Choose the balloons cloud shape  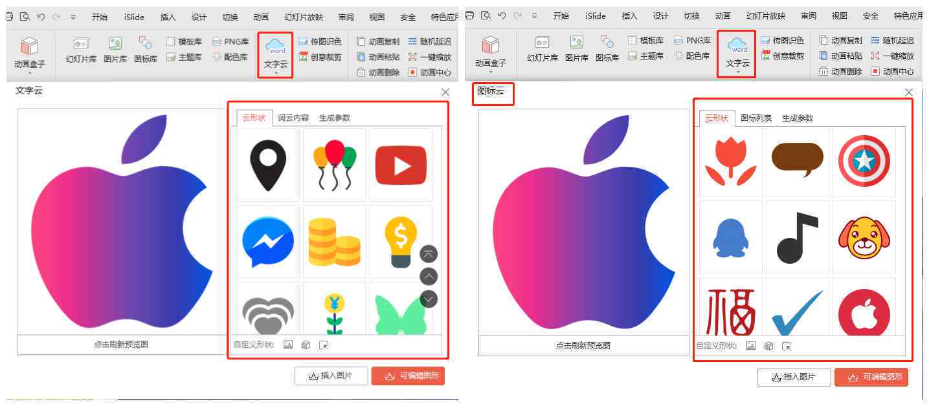click(335, 165)
